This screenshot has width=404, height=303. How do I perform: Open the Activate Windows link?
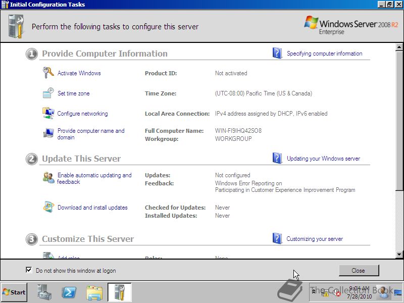[x=79, y=73]
